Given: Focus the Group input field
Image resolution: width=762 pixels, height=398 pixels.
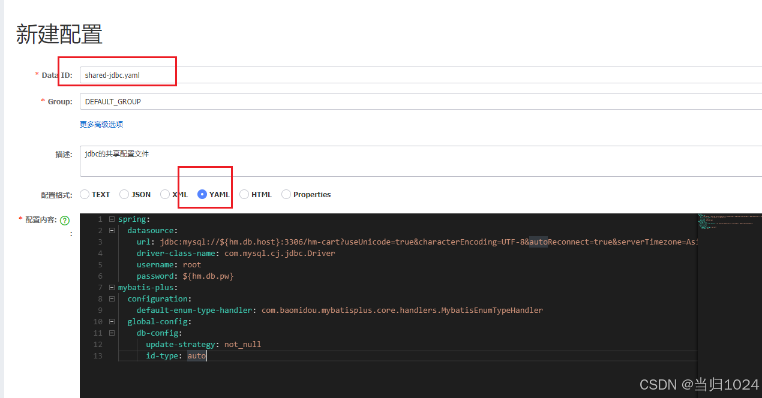Looking at the screenshot, I should pos(421,101).
